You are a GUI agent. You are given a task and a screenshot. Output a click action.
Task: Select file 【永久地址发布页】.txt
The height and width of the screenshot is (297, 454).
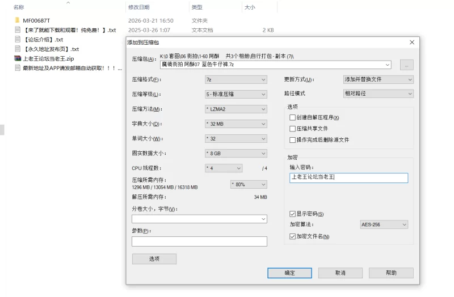(51, 49)
